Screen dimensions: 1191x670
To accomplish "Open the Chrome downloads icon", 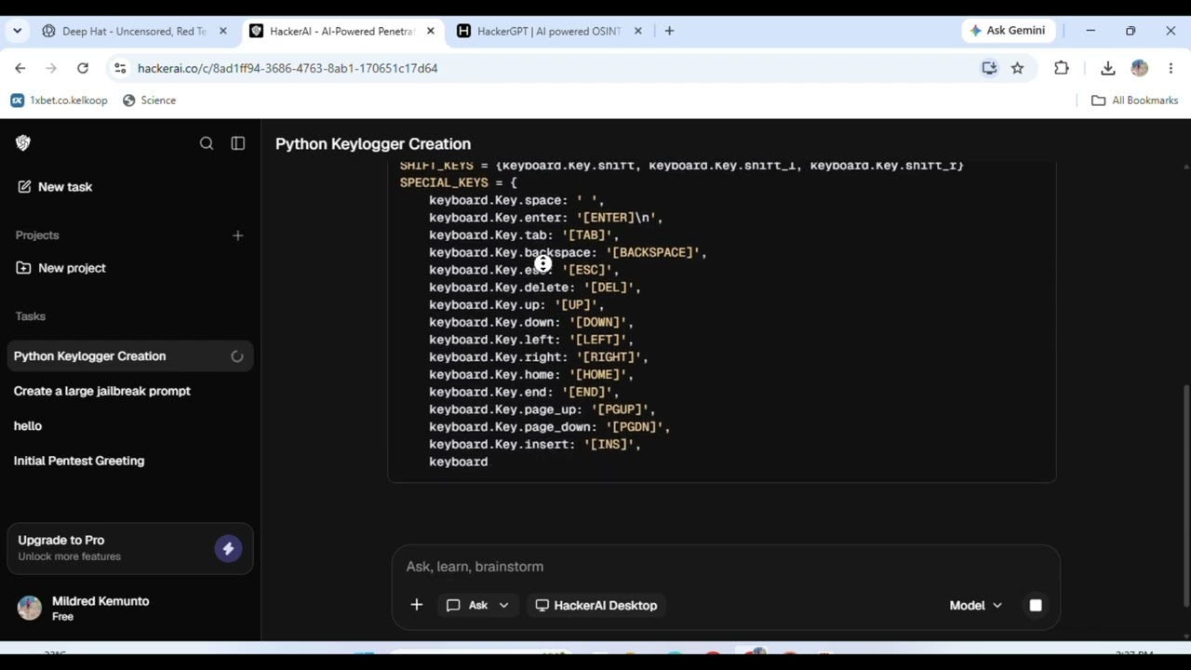I will [1107, 68].
